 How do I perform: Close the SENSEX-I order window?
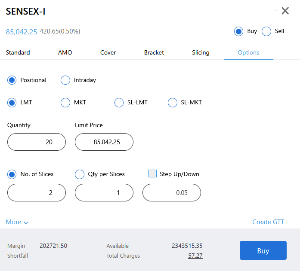click(x=285, y=11)
